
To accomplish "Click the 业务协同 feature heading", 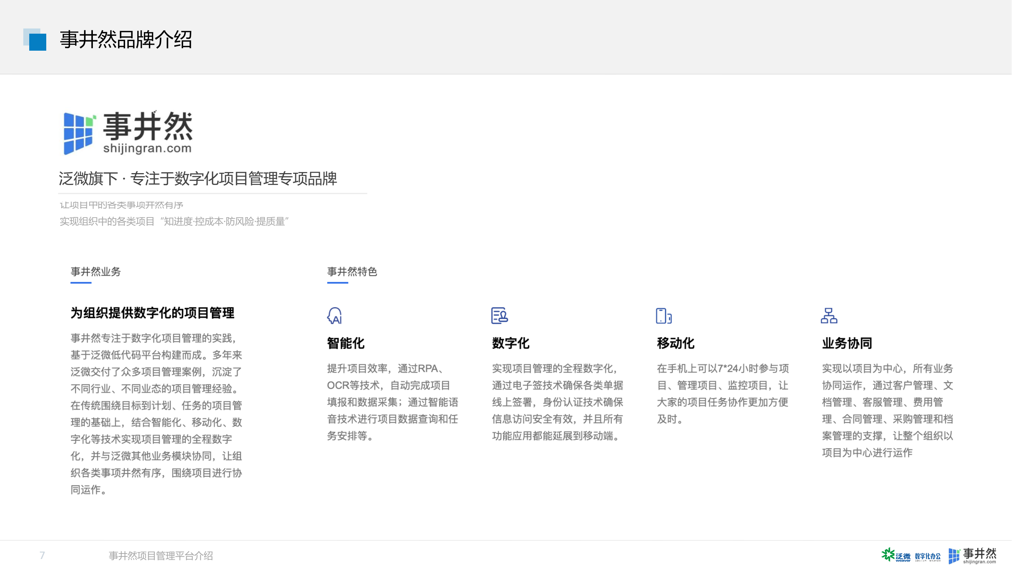I will click(847, 343).
